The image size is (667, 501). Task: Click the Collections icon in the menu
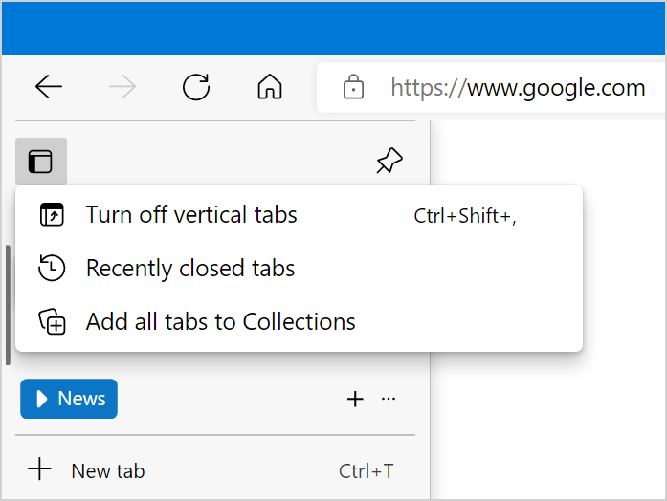coord(52,322)
